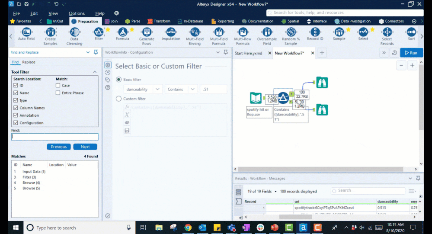This screenshot has width=432, height=234.
Task: Toggle the Column Names checkbox
Action: point(16,108)
